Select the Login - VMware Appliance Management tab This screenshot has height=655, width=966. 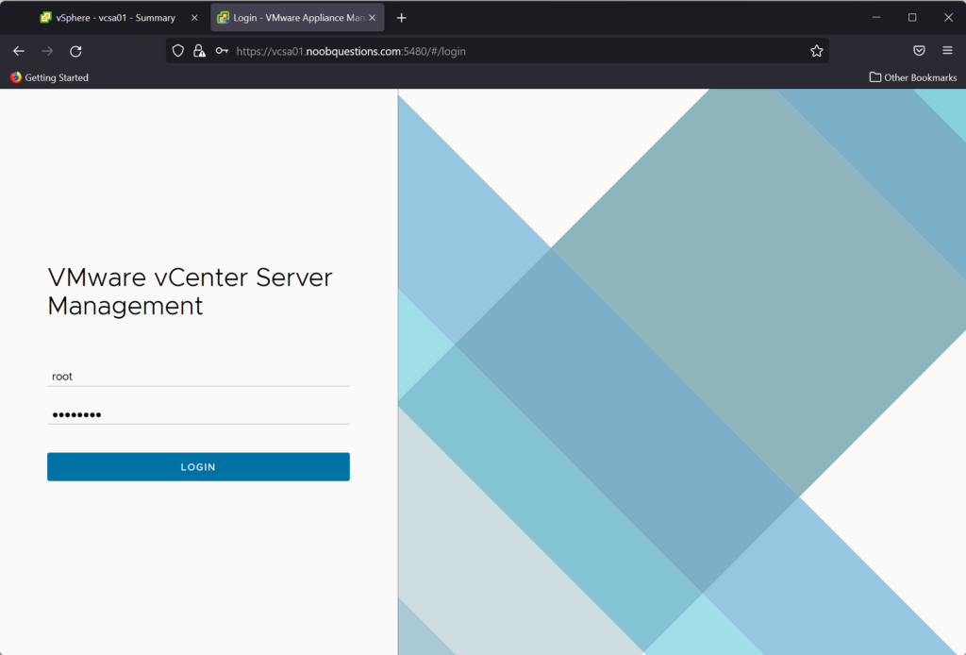(297, 18)
